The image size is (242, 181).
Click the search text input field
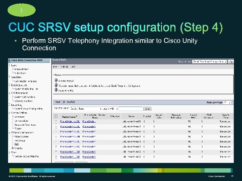pos(131,109)
